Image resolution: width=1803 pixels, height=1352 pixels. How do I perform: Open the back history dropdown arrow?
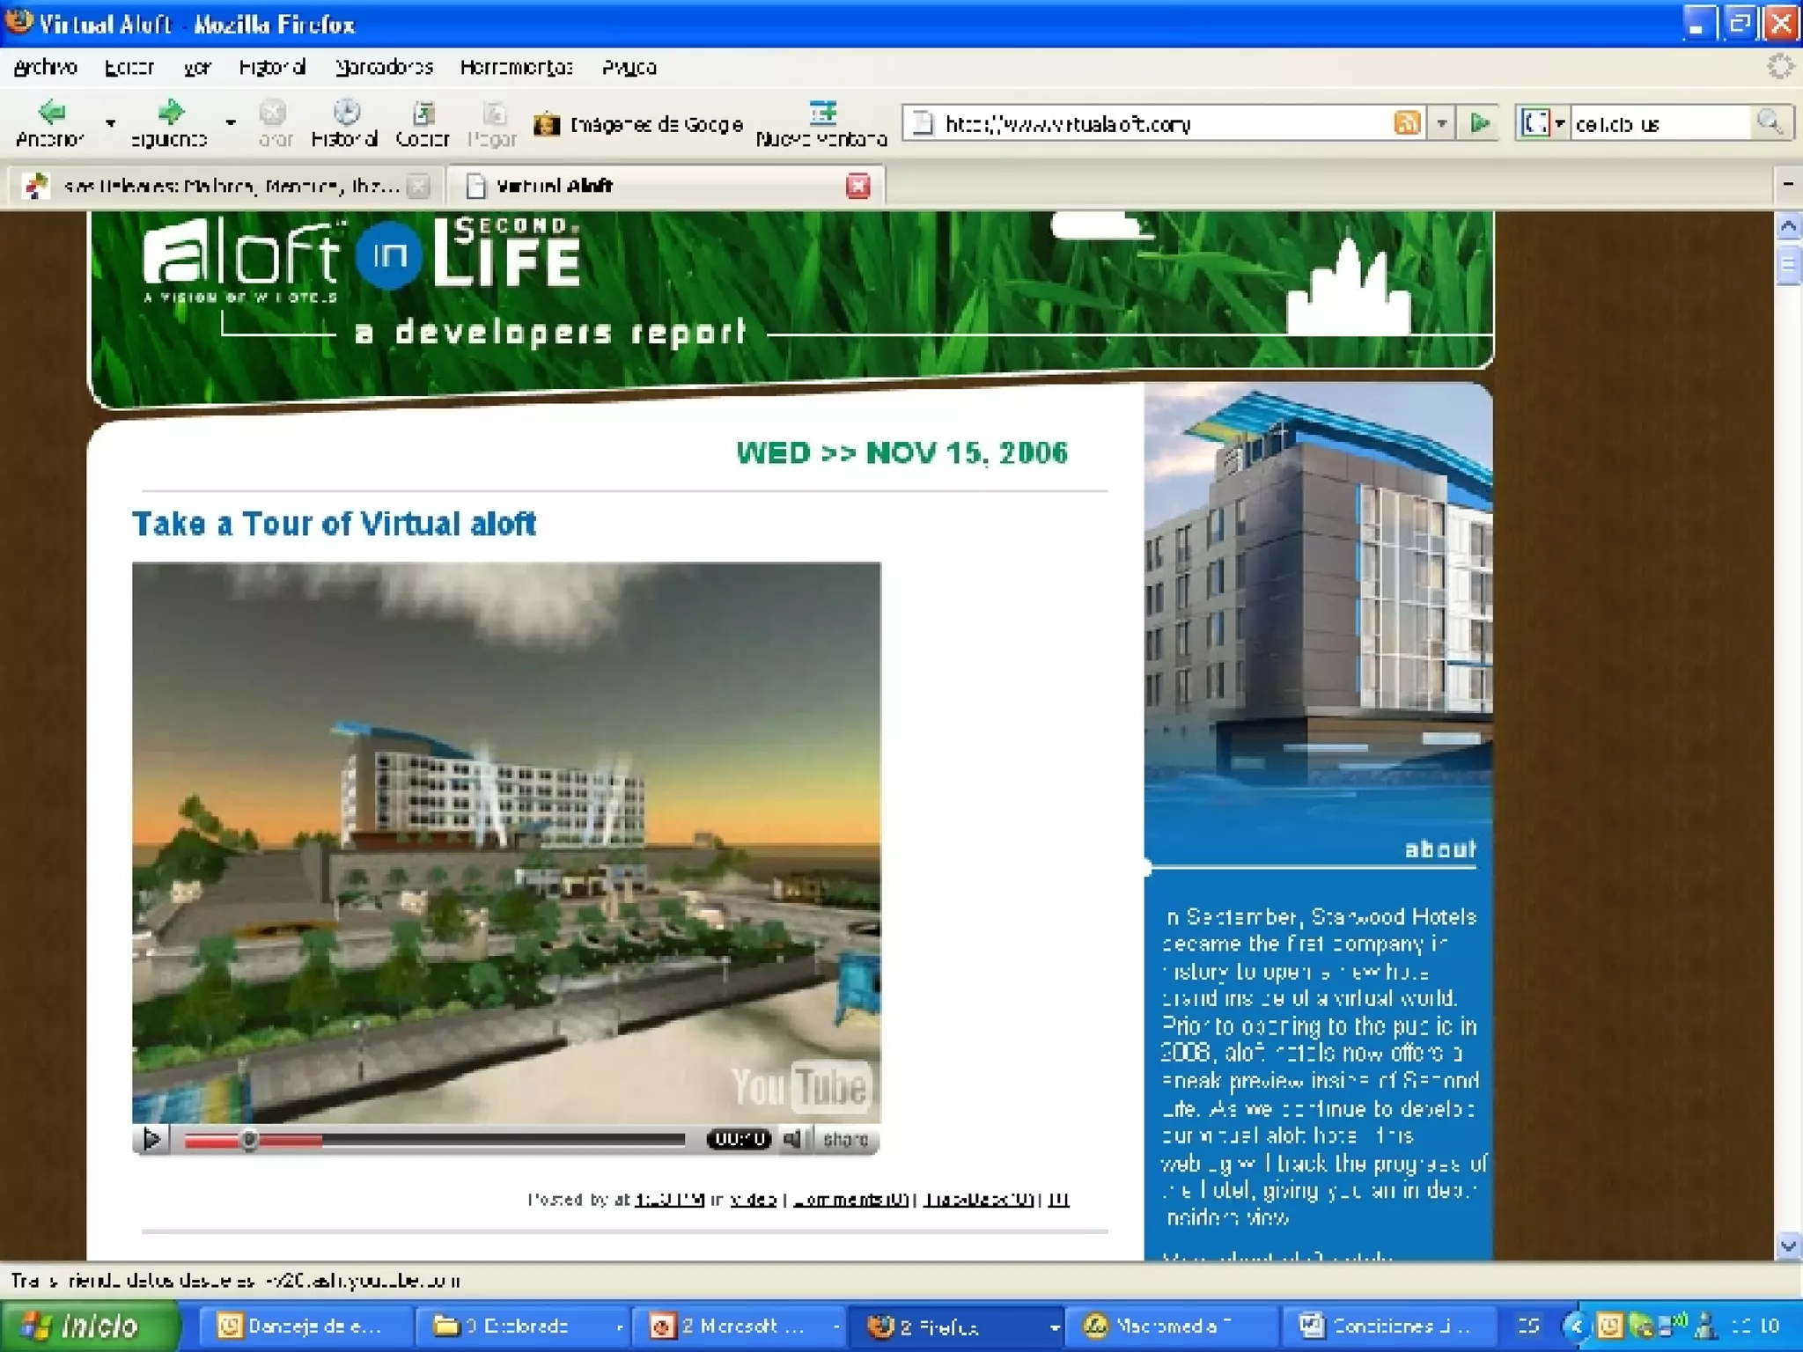point(111,122)
